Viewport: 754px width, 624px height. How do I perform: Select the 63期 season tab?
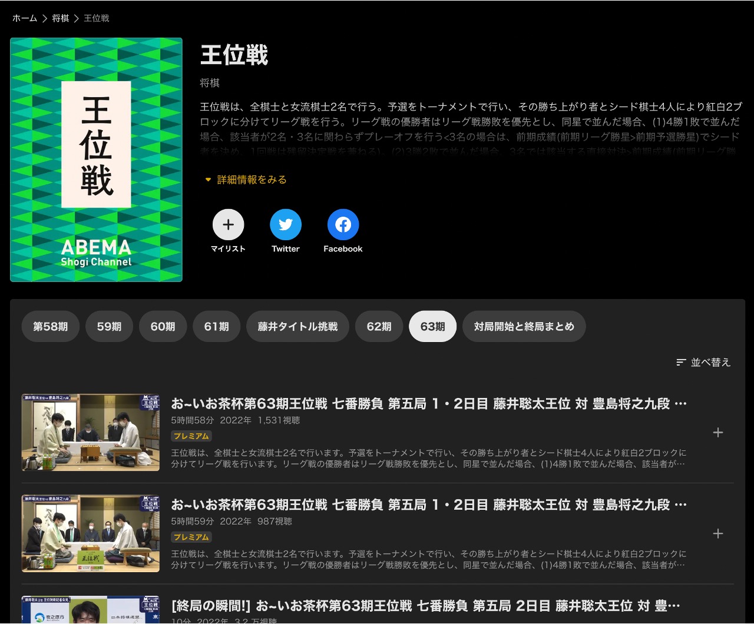[x=432, y=326]
